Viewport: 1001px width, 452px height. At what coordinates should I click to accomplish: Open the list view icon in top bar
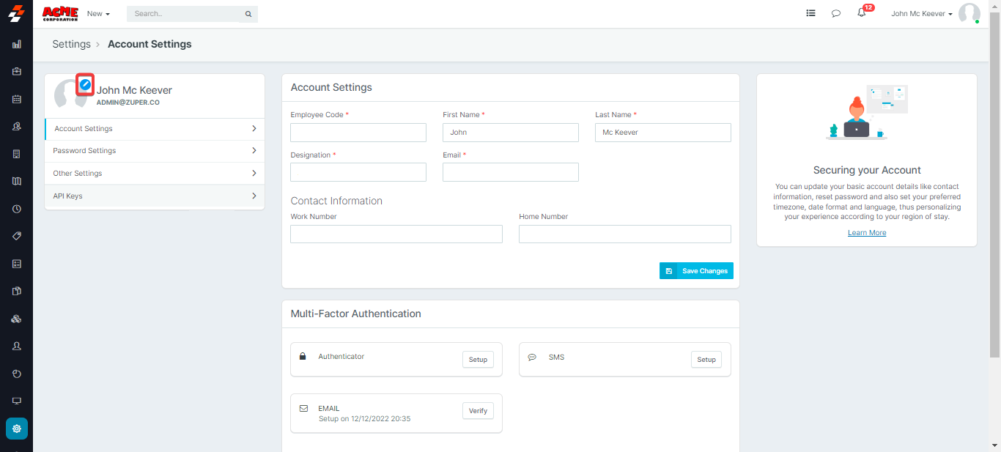pyautogui.click(x=810, y=13)
